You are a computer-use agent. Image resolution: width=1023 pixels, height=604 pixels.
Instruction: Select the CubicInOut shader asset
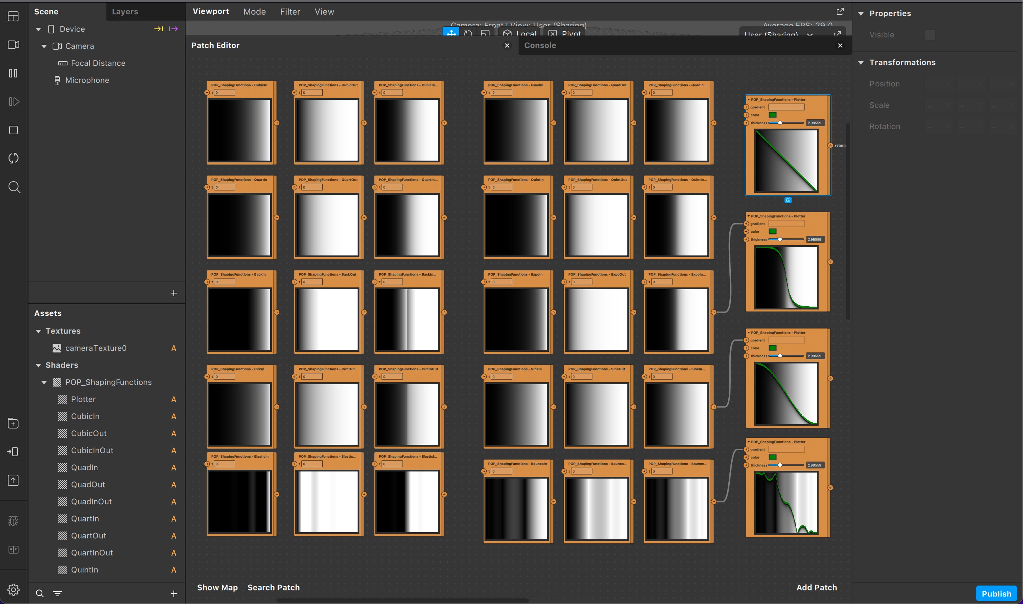point(92,451)
